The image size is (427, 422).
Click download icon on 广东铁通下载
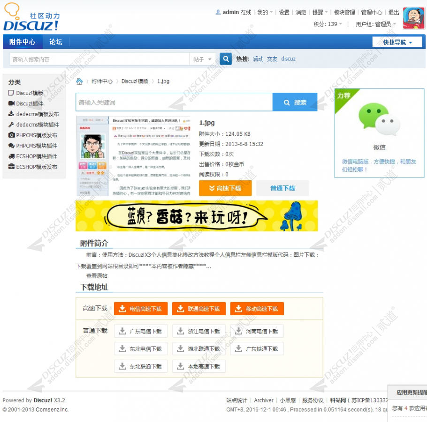pyautogui.click(x=238, y=348)
